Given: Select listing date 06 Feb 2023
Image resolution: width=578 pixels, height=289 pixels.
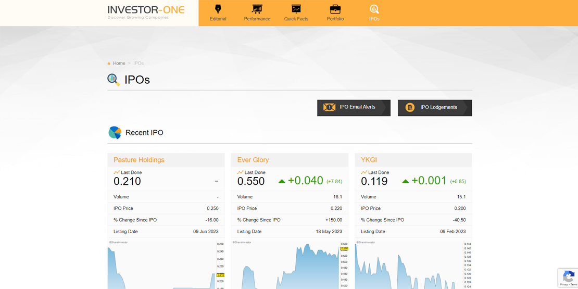Looking at the screenshot, I should [x=453, y=232].
